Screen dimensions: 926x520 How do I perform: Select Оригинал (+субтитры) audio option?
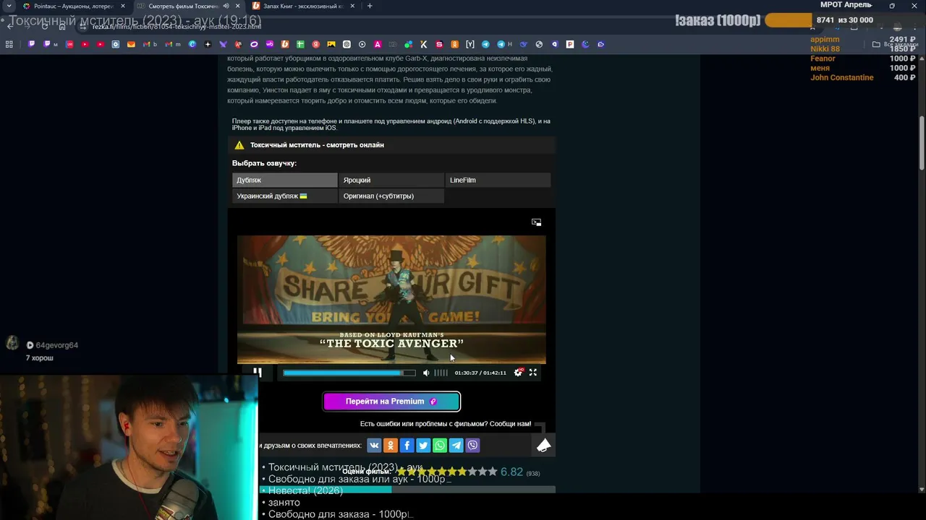pyautogui.click(x=391, y=196)
